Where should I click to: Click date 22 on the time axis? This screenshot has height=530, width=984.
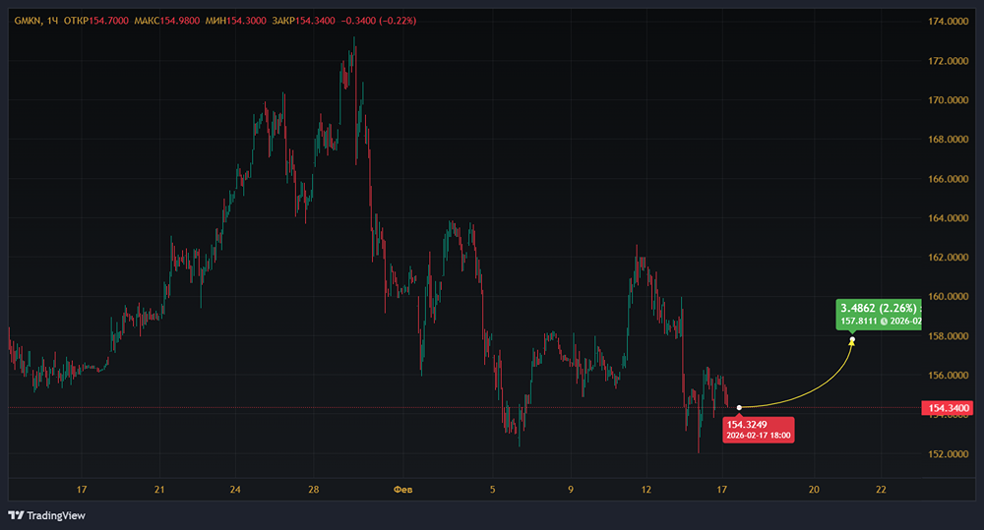[881, 489]
